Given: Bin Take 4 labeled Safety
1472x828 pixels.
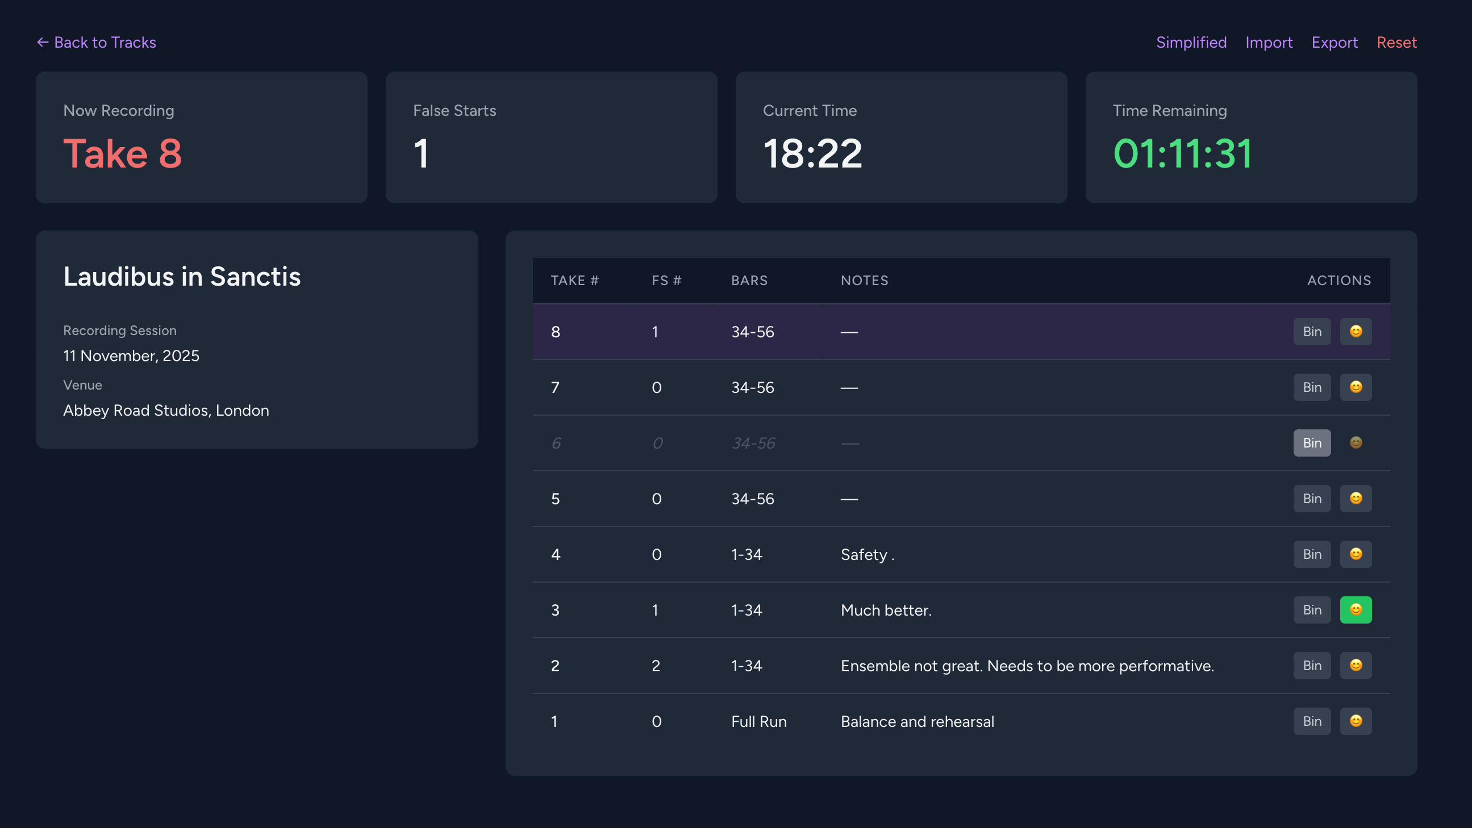Looking at the screenshot, I should click(1312, 554).
